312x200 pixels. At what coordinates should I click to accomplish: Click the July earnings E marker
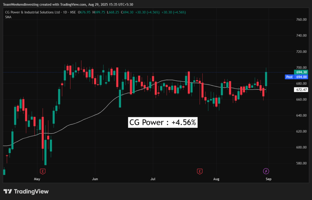[200, 171]
